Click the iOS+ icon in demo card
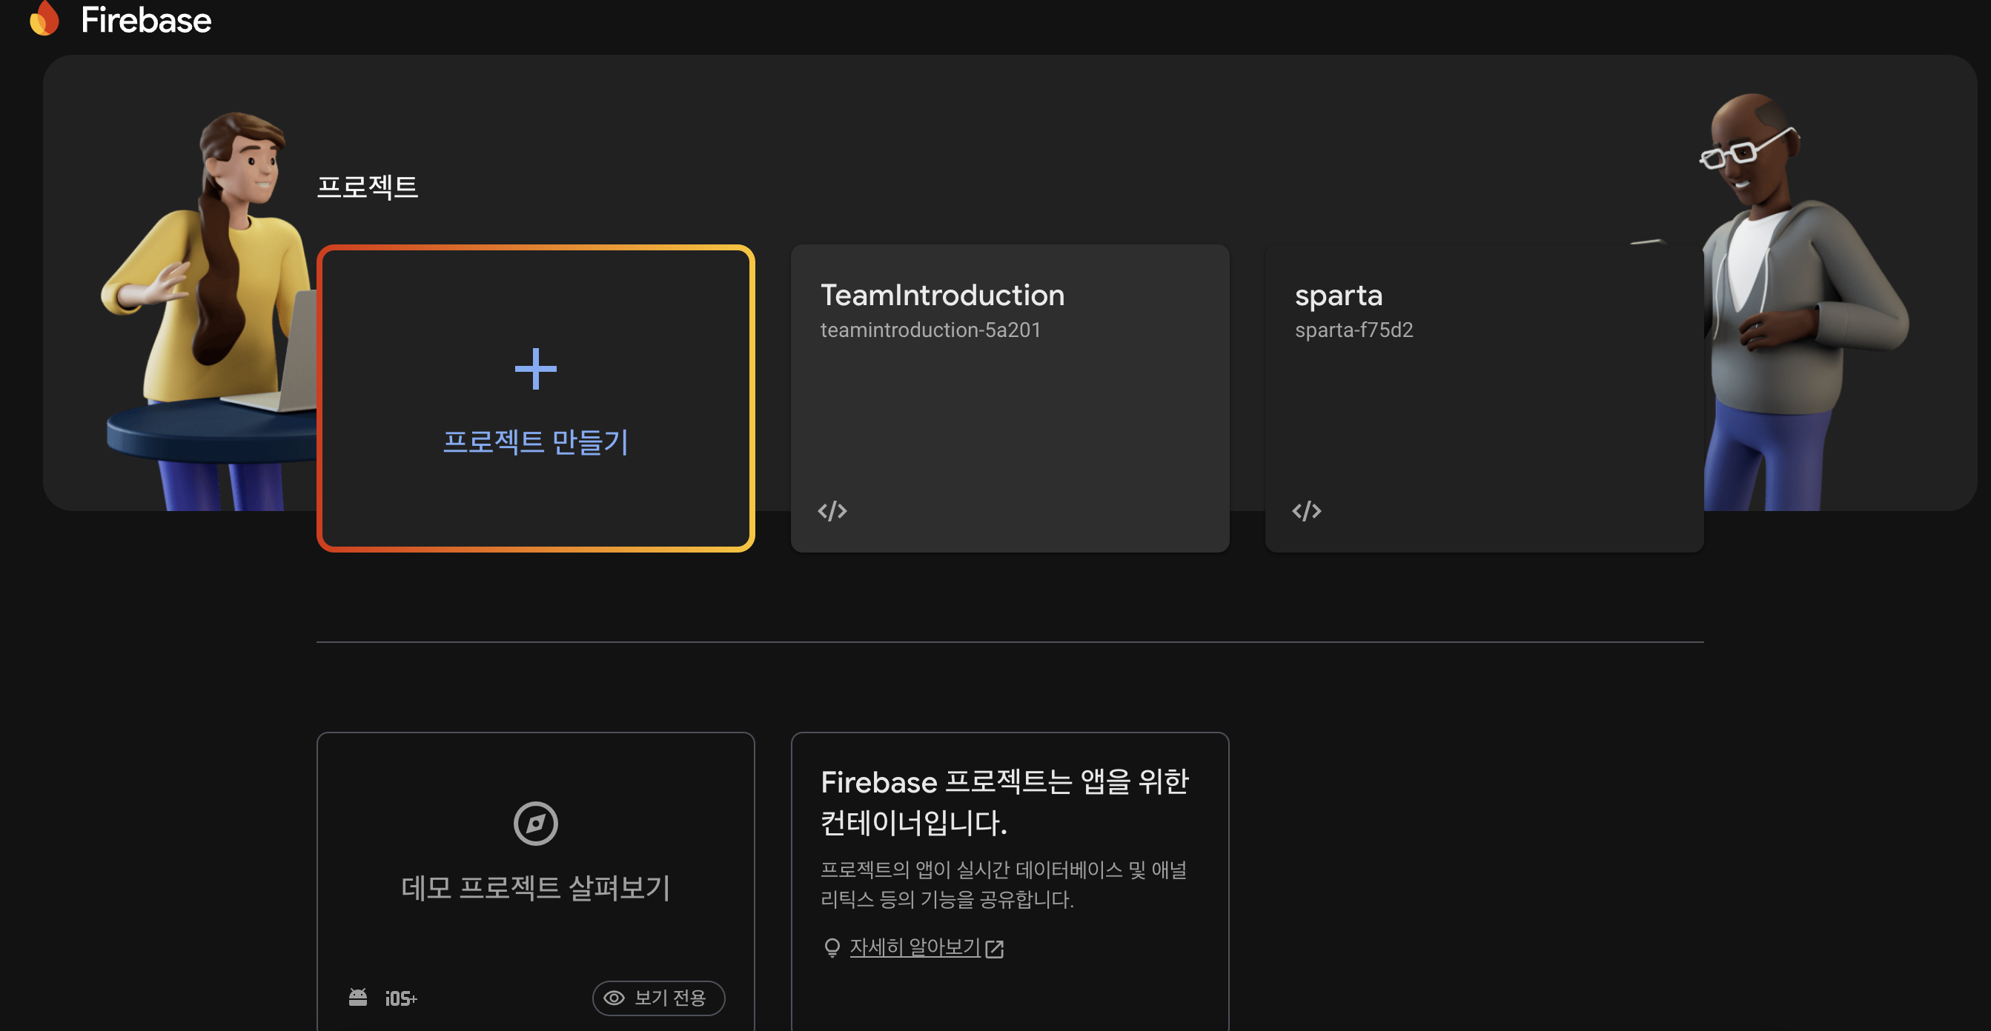 pos(400,998)
